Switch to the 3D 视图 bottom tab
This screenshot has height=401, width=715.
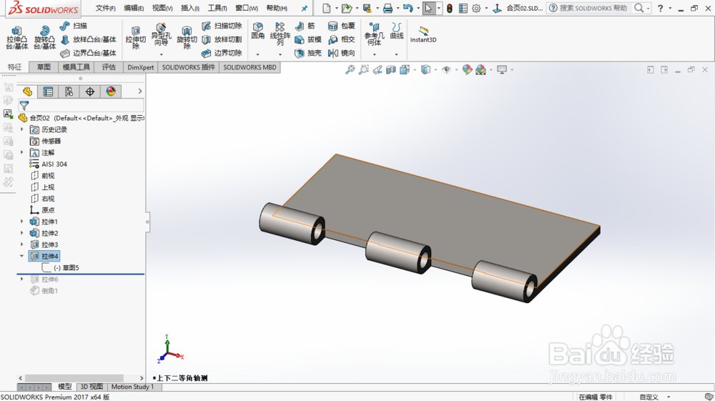(x=92, y=387)
